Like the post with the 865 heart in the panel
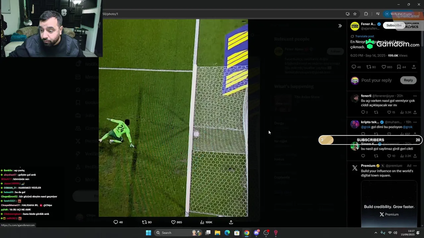 [x=387, y=67]
